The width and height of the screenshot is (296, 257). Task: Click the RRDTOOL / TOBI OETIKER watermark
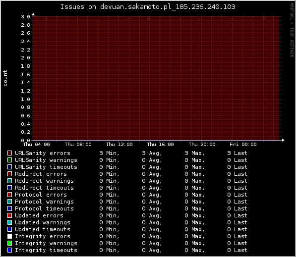click(292, 30)
